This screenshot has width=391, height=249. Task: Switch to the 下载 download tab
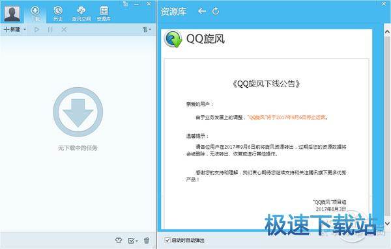[x=35, y=14]
